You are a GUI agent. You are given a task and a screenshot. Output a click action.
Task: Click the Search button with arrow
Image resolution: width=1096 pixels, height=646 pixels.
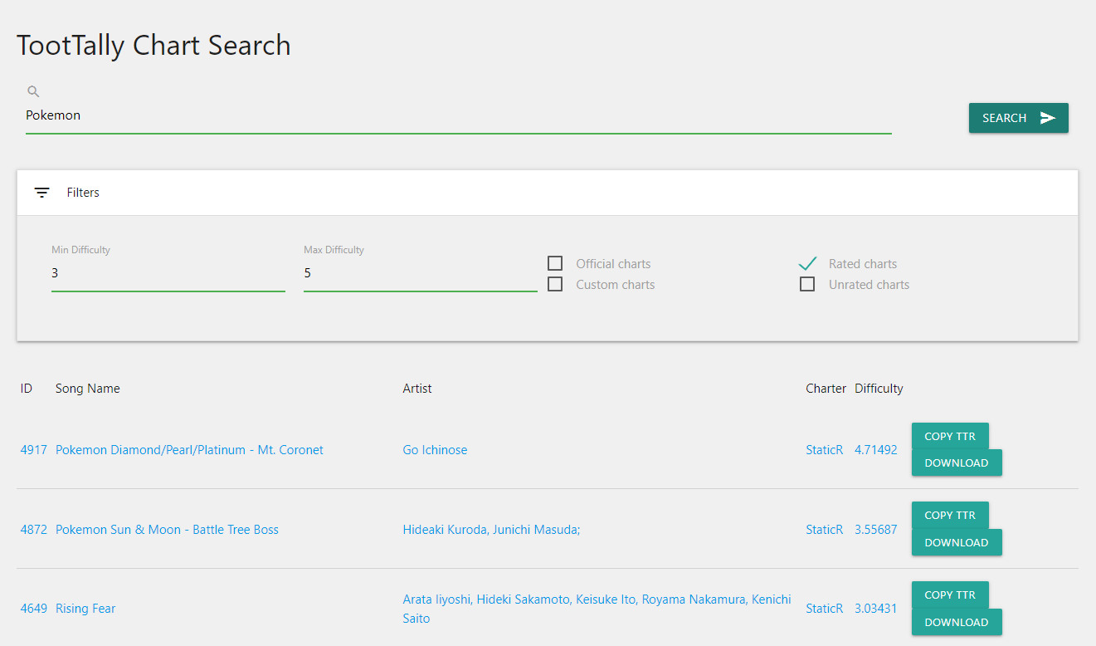[1018, 118]
